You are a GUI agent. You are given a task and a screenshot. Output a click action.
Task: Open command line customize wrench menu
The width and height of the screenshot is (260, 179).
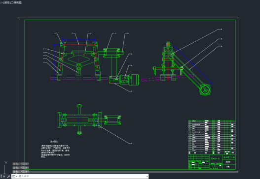coord(8,177)
